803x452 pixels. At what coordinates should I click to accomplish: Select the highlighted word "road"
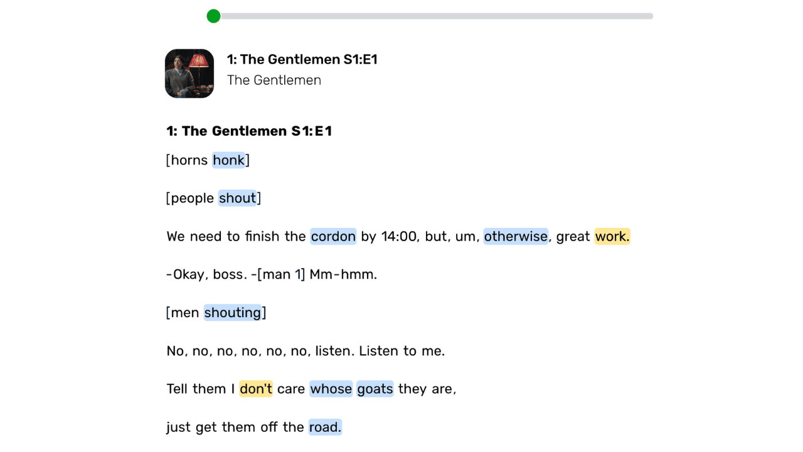324,427
